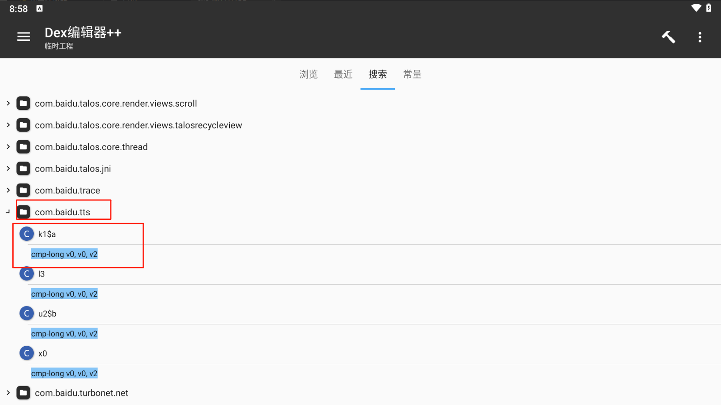
Task: Click folder icon of com.baidu.talos.core.thread
Action: pyautogui.click(x=23, y=147)
